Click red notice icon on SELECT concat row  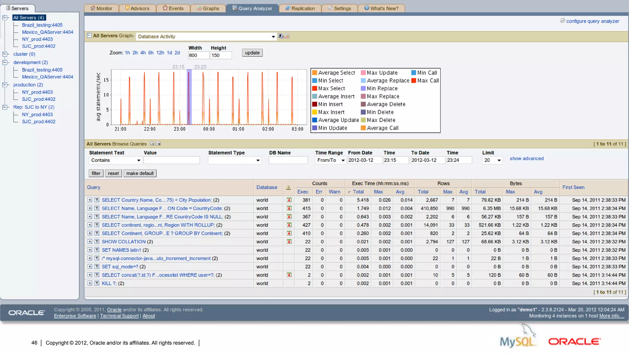click(x=289, y=275)
